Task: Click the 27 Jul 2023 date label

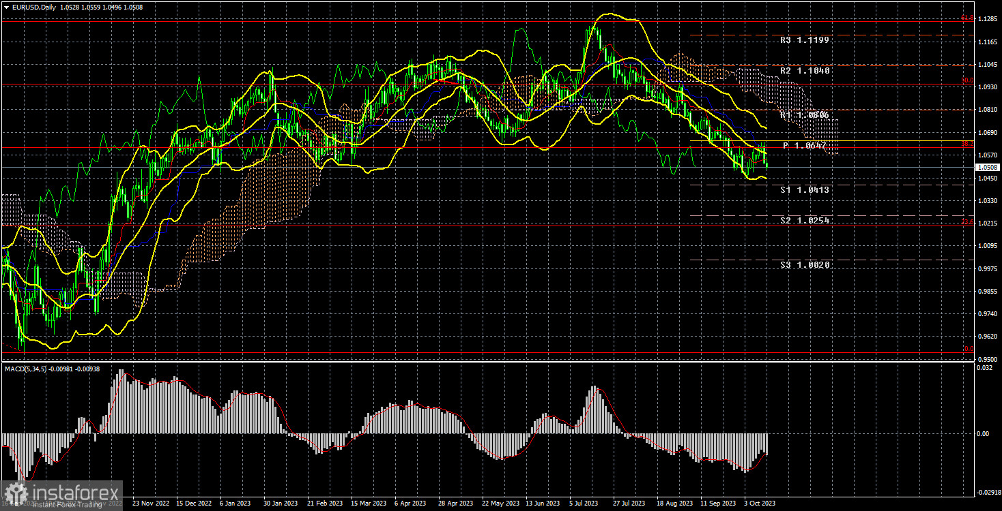Action: pos(630,504)
